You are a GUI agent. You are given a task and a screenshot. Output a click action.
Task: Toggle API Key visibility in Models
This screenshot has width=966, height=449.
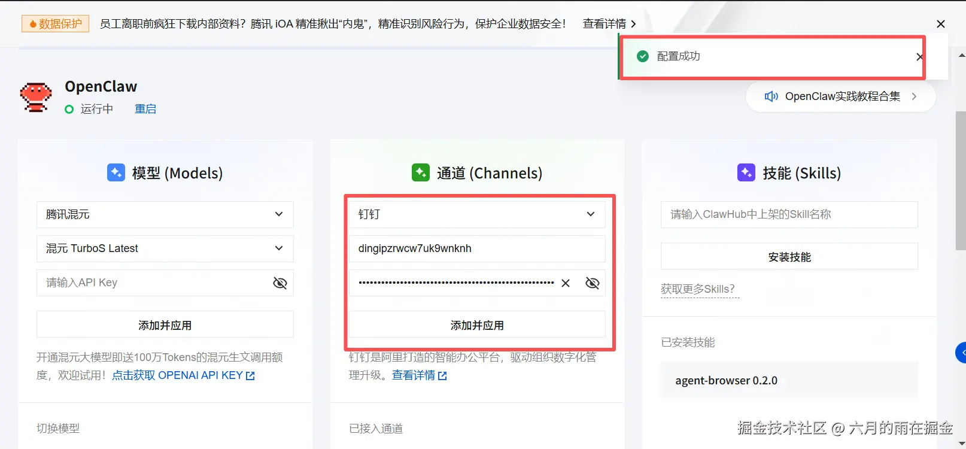tap(280, 283)
